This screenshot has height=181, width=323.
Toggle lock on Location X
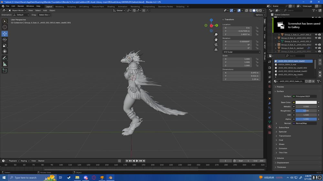point(257,28)
